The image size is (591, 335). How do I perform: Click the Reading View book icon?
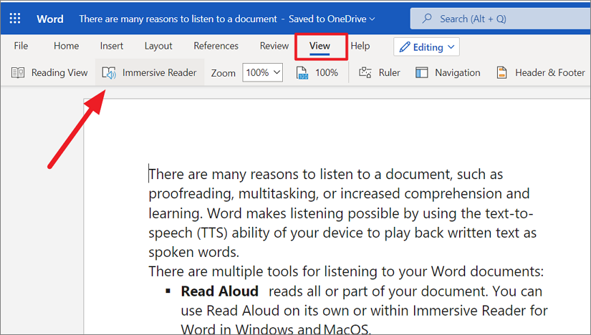(18, 72)
